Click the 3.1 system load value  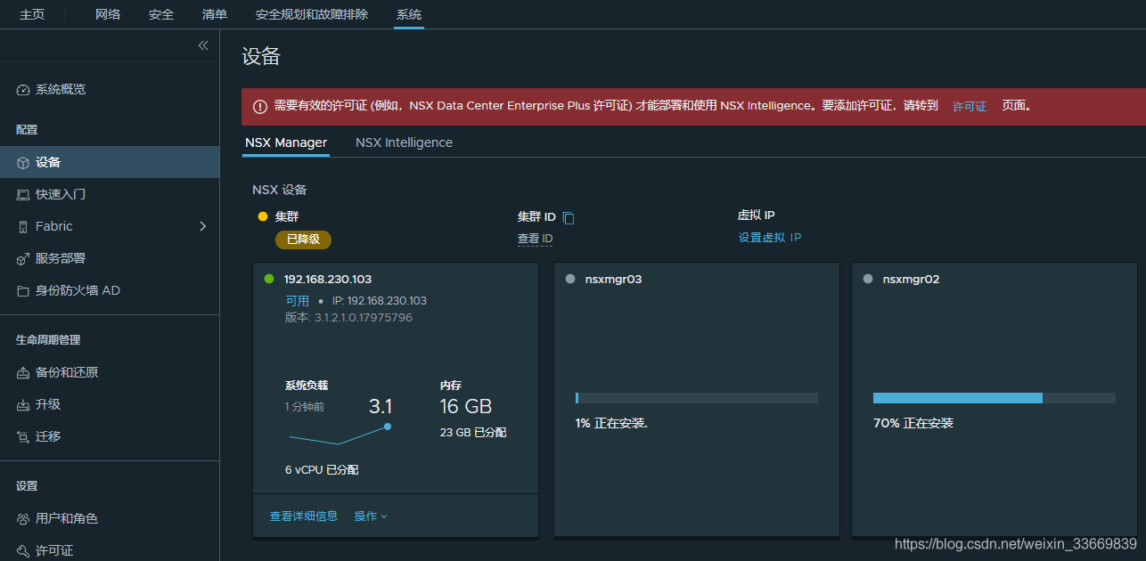pyautogui.click(x=381, y=407)
